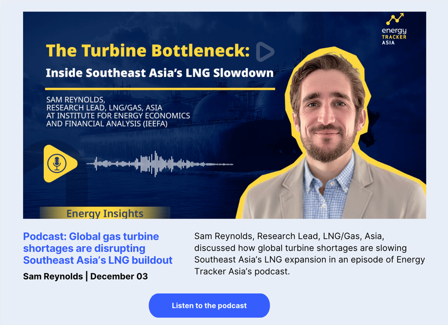
Task: Click the 'December 03' date text
Action: click(x=119, y=276)
